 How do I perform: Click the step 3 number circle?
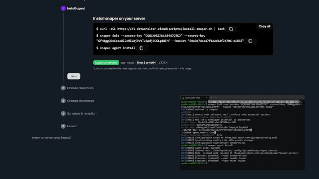pyautogui.click(x=63, y=101)
